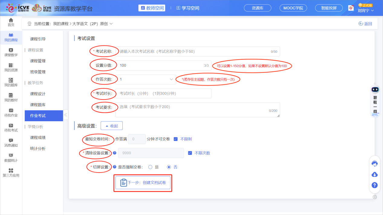Expand the course name dropdown in breadcrumb
The height and width of the screenshot is (215, 383).
(x=111, y=24)
